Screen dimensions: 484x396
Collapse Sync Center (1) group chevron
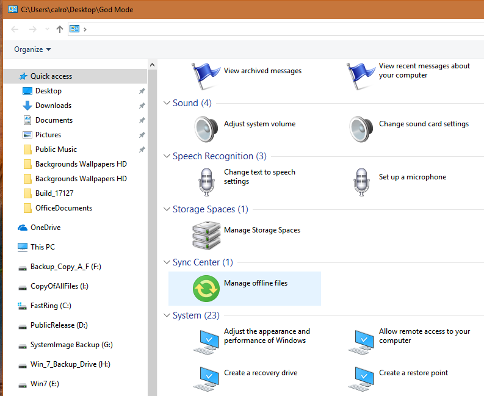(167, 262)
